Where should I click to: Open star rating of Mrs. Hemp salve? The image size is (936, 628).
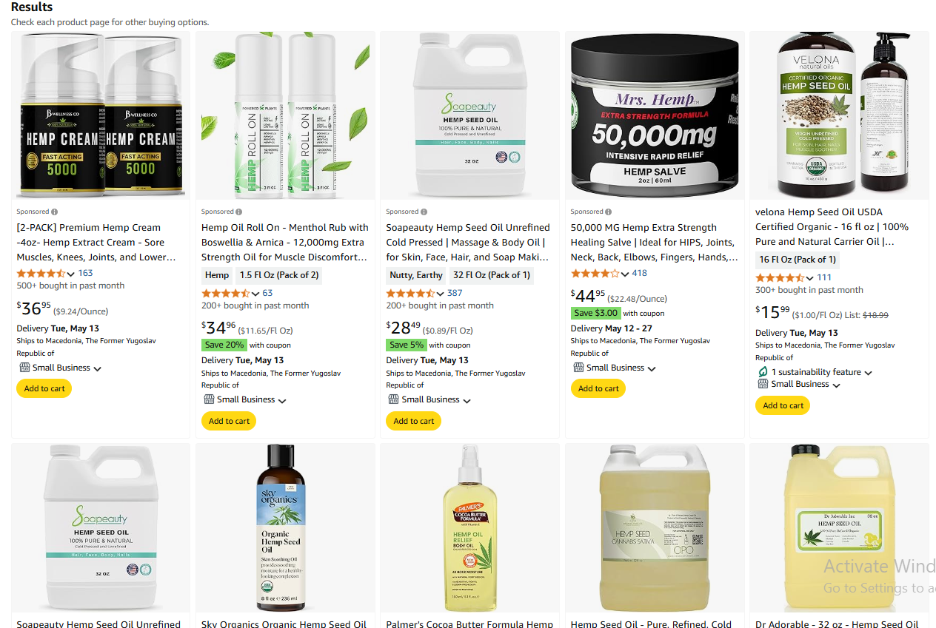(x=595, y=273)
